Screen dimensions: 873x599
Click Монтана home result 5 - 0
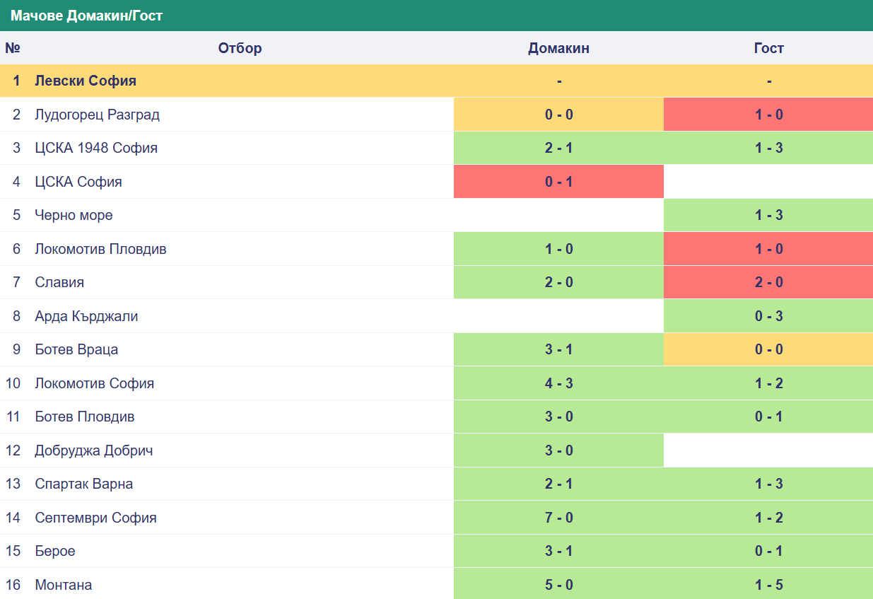558,585
